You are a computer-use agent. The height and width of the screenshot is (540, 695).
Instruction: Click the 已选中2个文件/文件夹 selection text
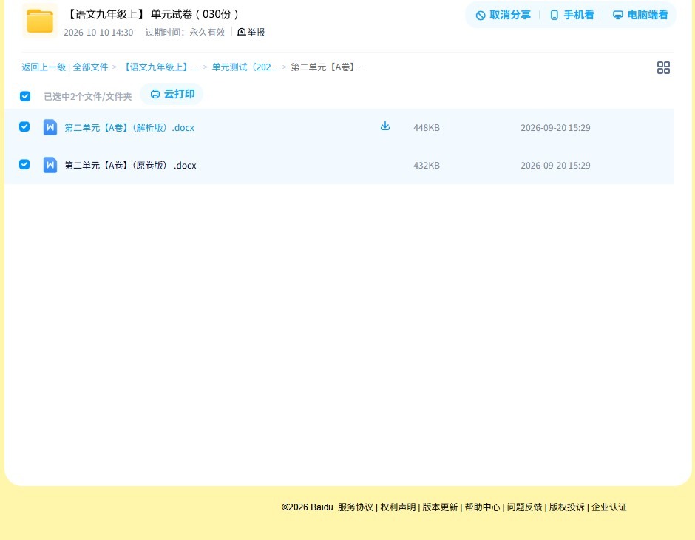[x=88, y=97]
